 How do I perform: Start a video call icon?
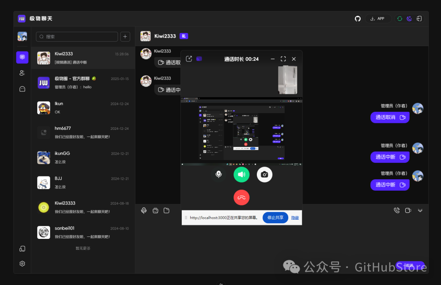tap(408, 210)
